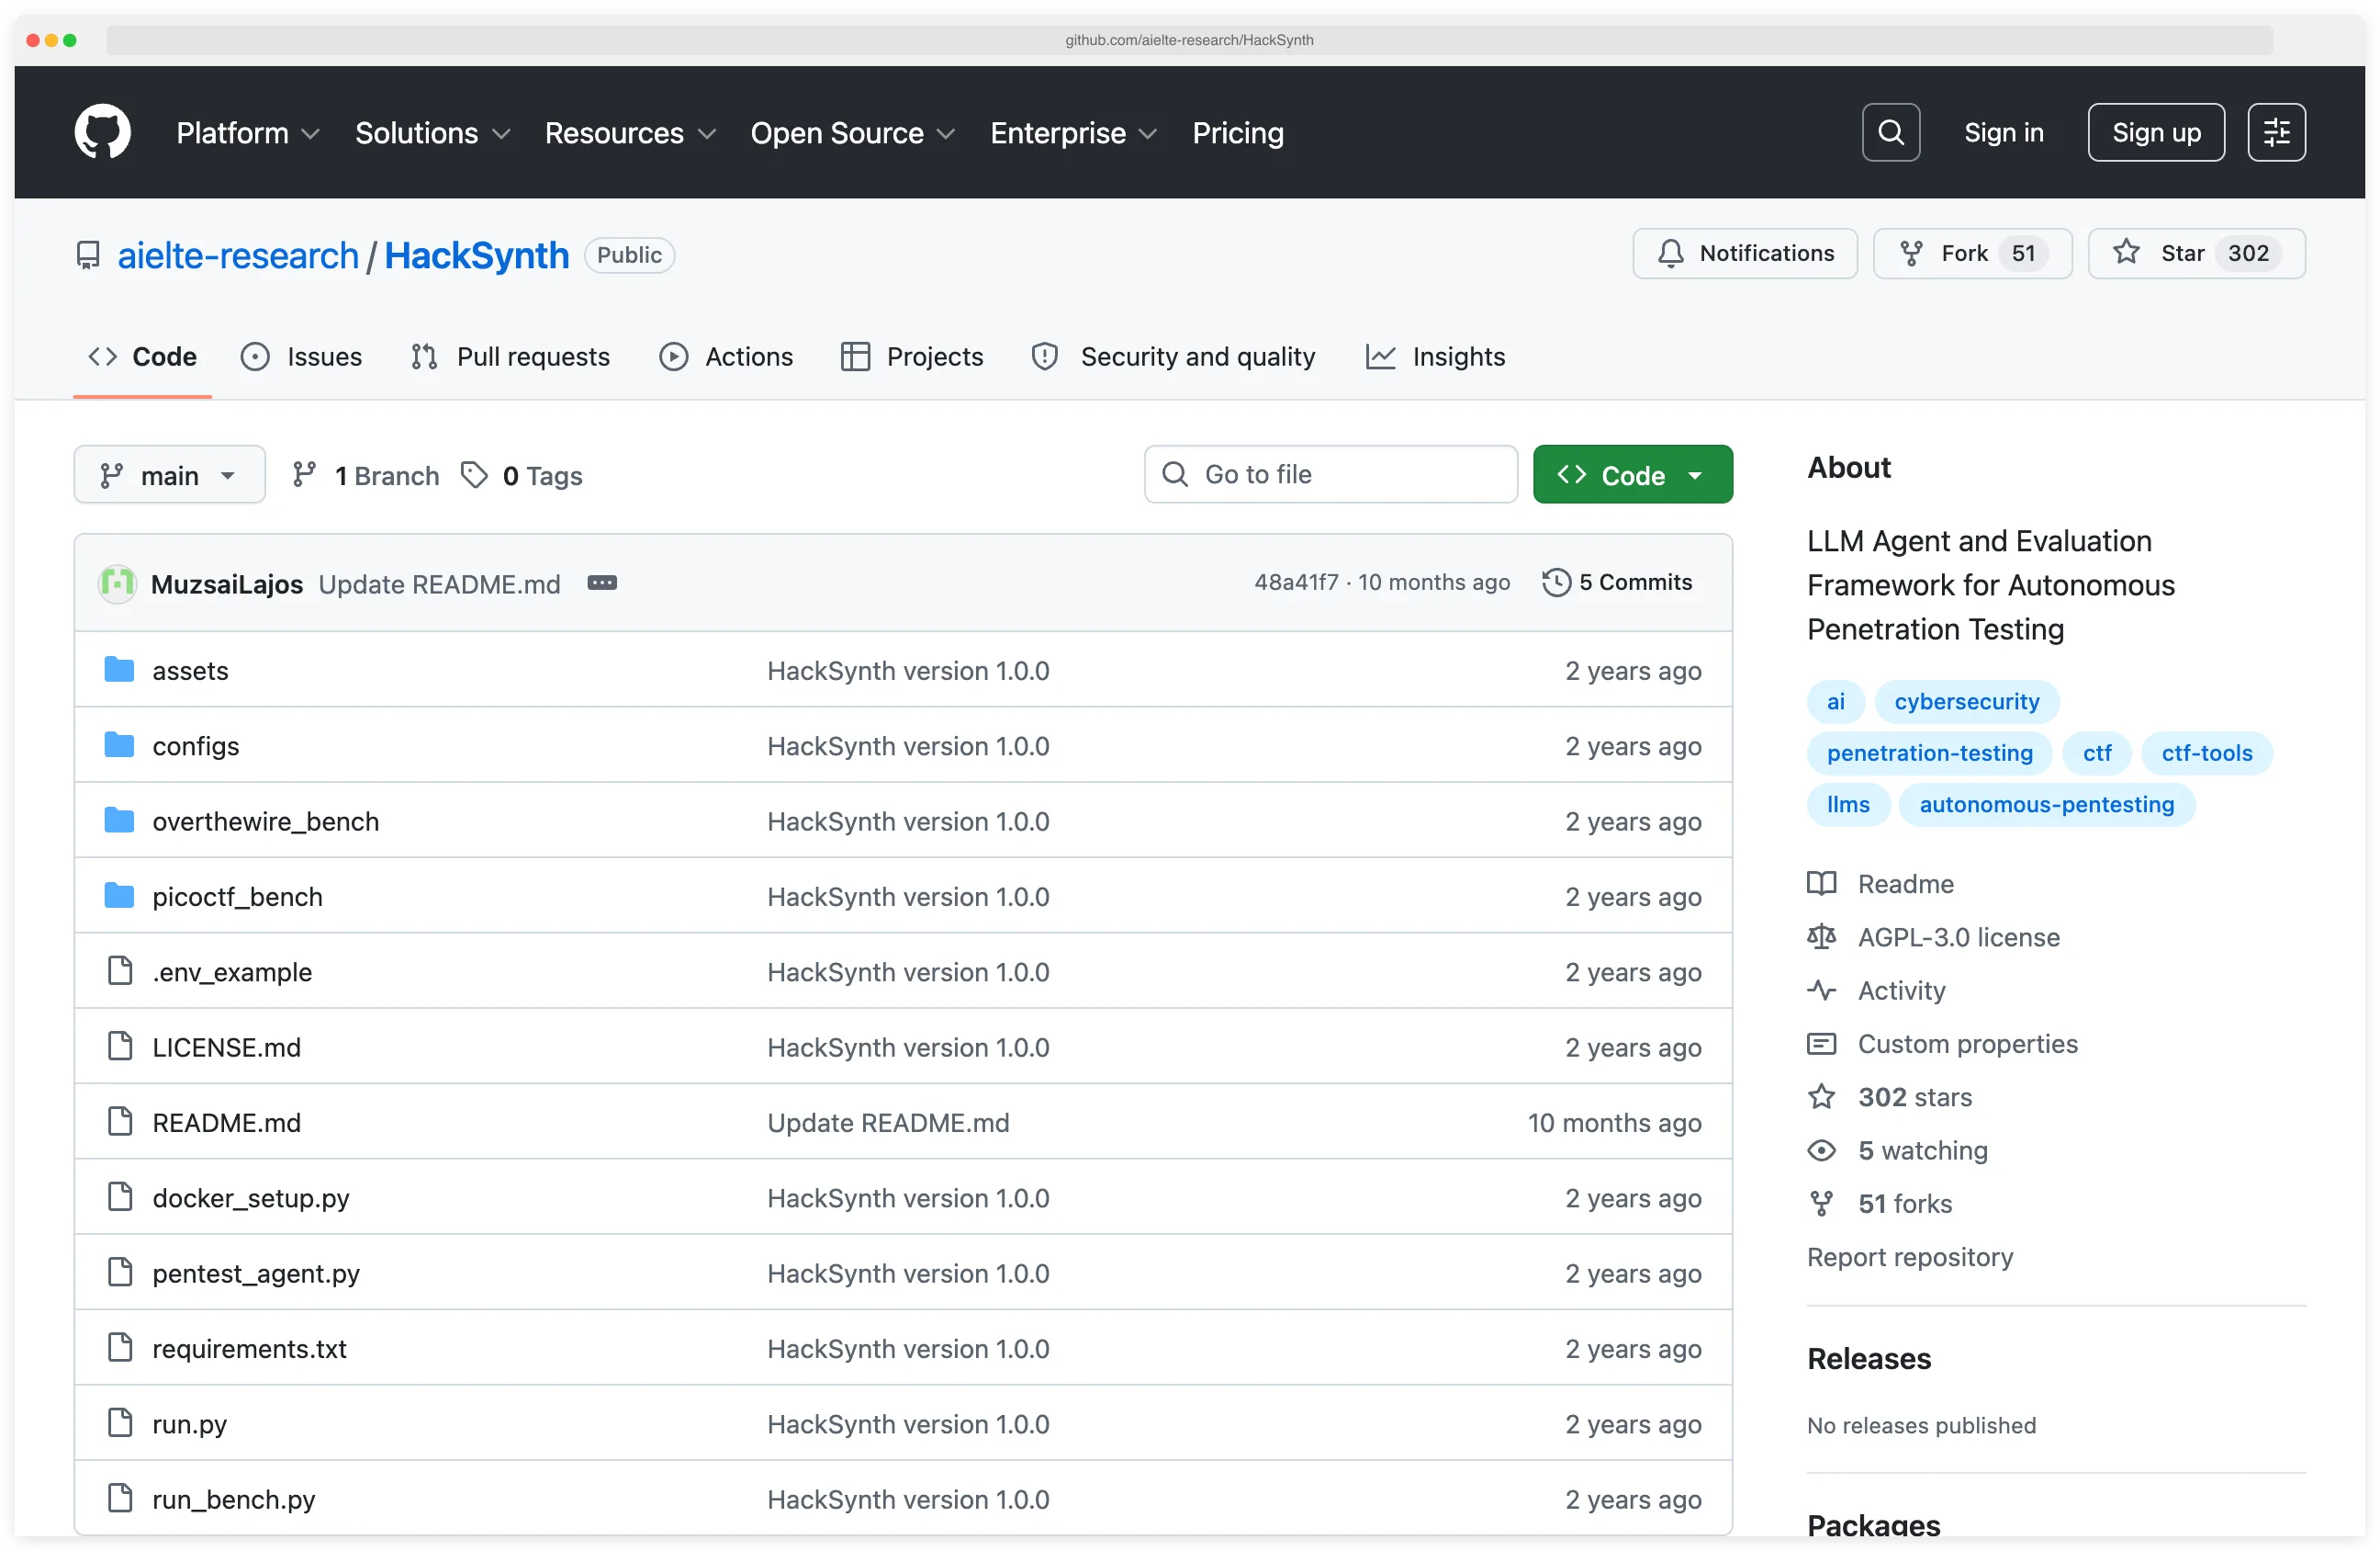Viewport: 2380px width, 1551px height.
Task: Open the appearance settings icon near Sign up
Action: coord(2277,131)
